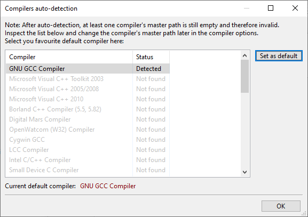Select GNU GCC Compiler in the list
Screen dimensions: 308x217
[88, 69]
